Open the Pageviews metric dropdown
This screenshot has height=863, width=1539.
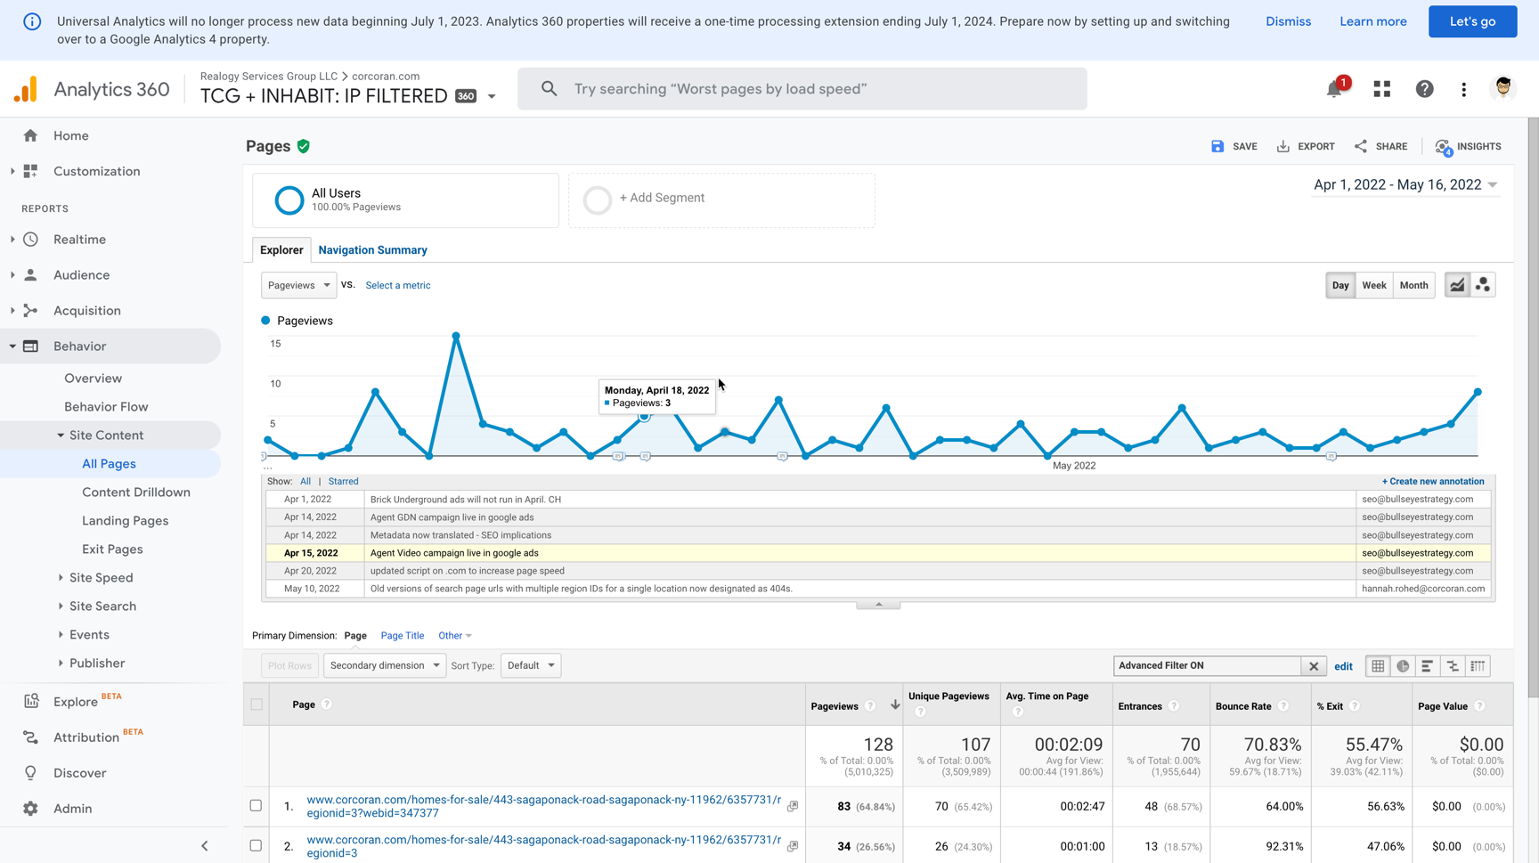pyautogui.click(x=298, y=285)
